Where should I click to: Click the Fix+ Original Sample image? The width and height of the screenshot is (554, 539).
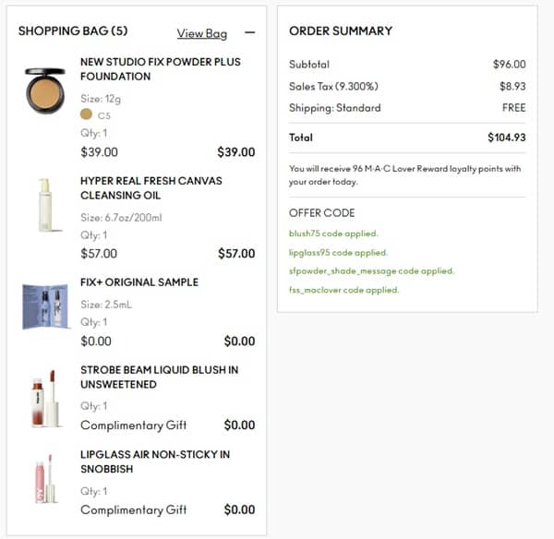click(45, 305)
